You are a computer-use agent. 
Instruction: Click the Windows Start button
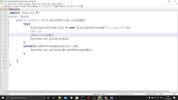[x=3, y=98]
